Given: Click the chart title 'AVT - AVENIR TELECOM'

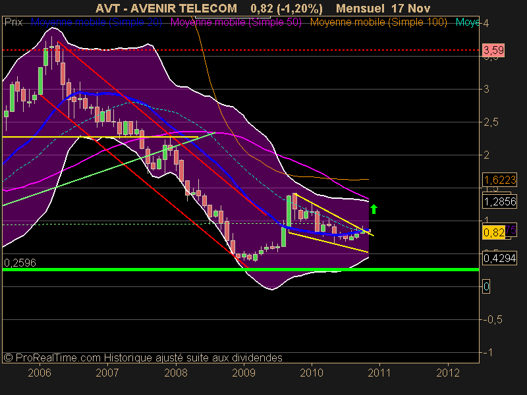Looking at the screenshot, I should pos(167,9).
